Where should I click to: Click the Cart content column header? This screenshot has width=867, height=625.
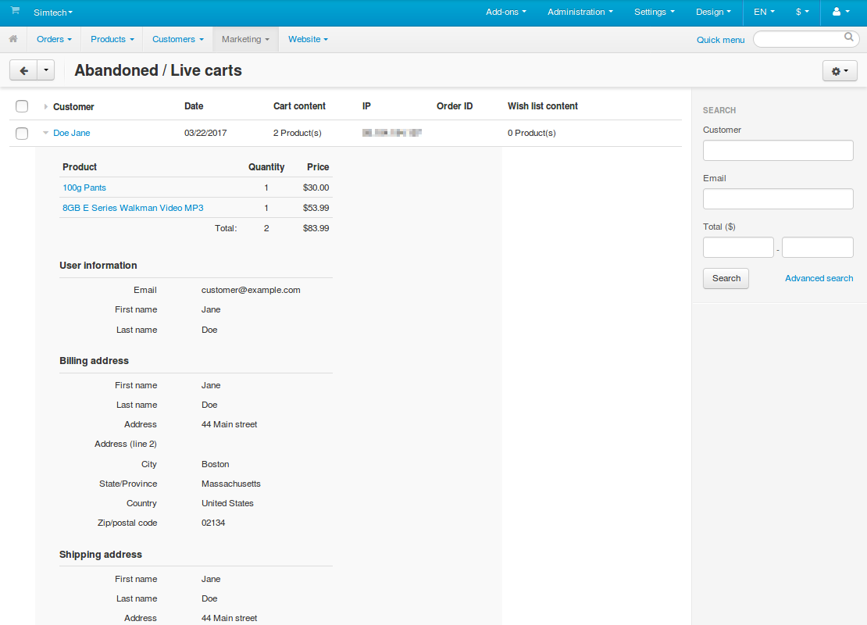click(299, 106)
